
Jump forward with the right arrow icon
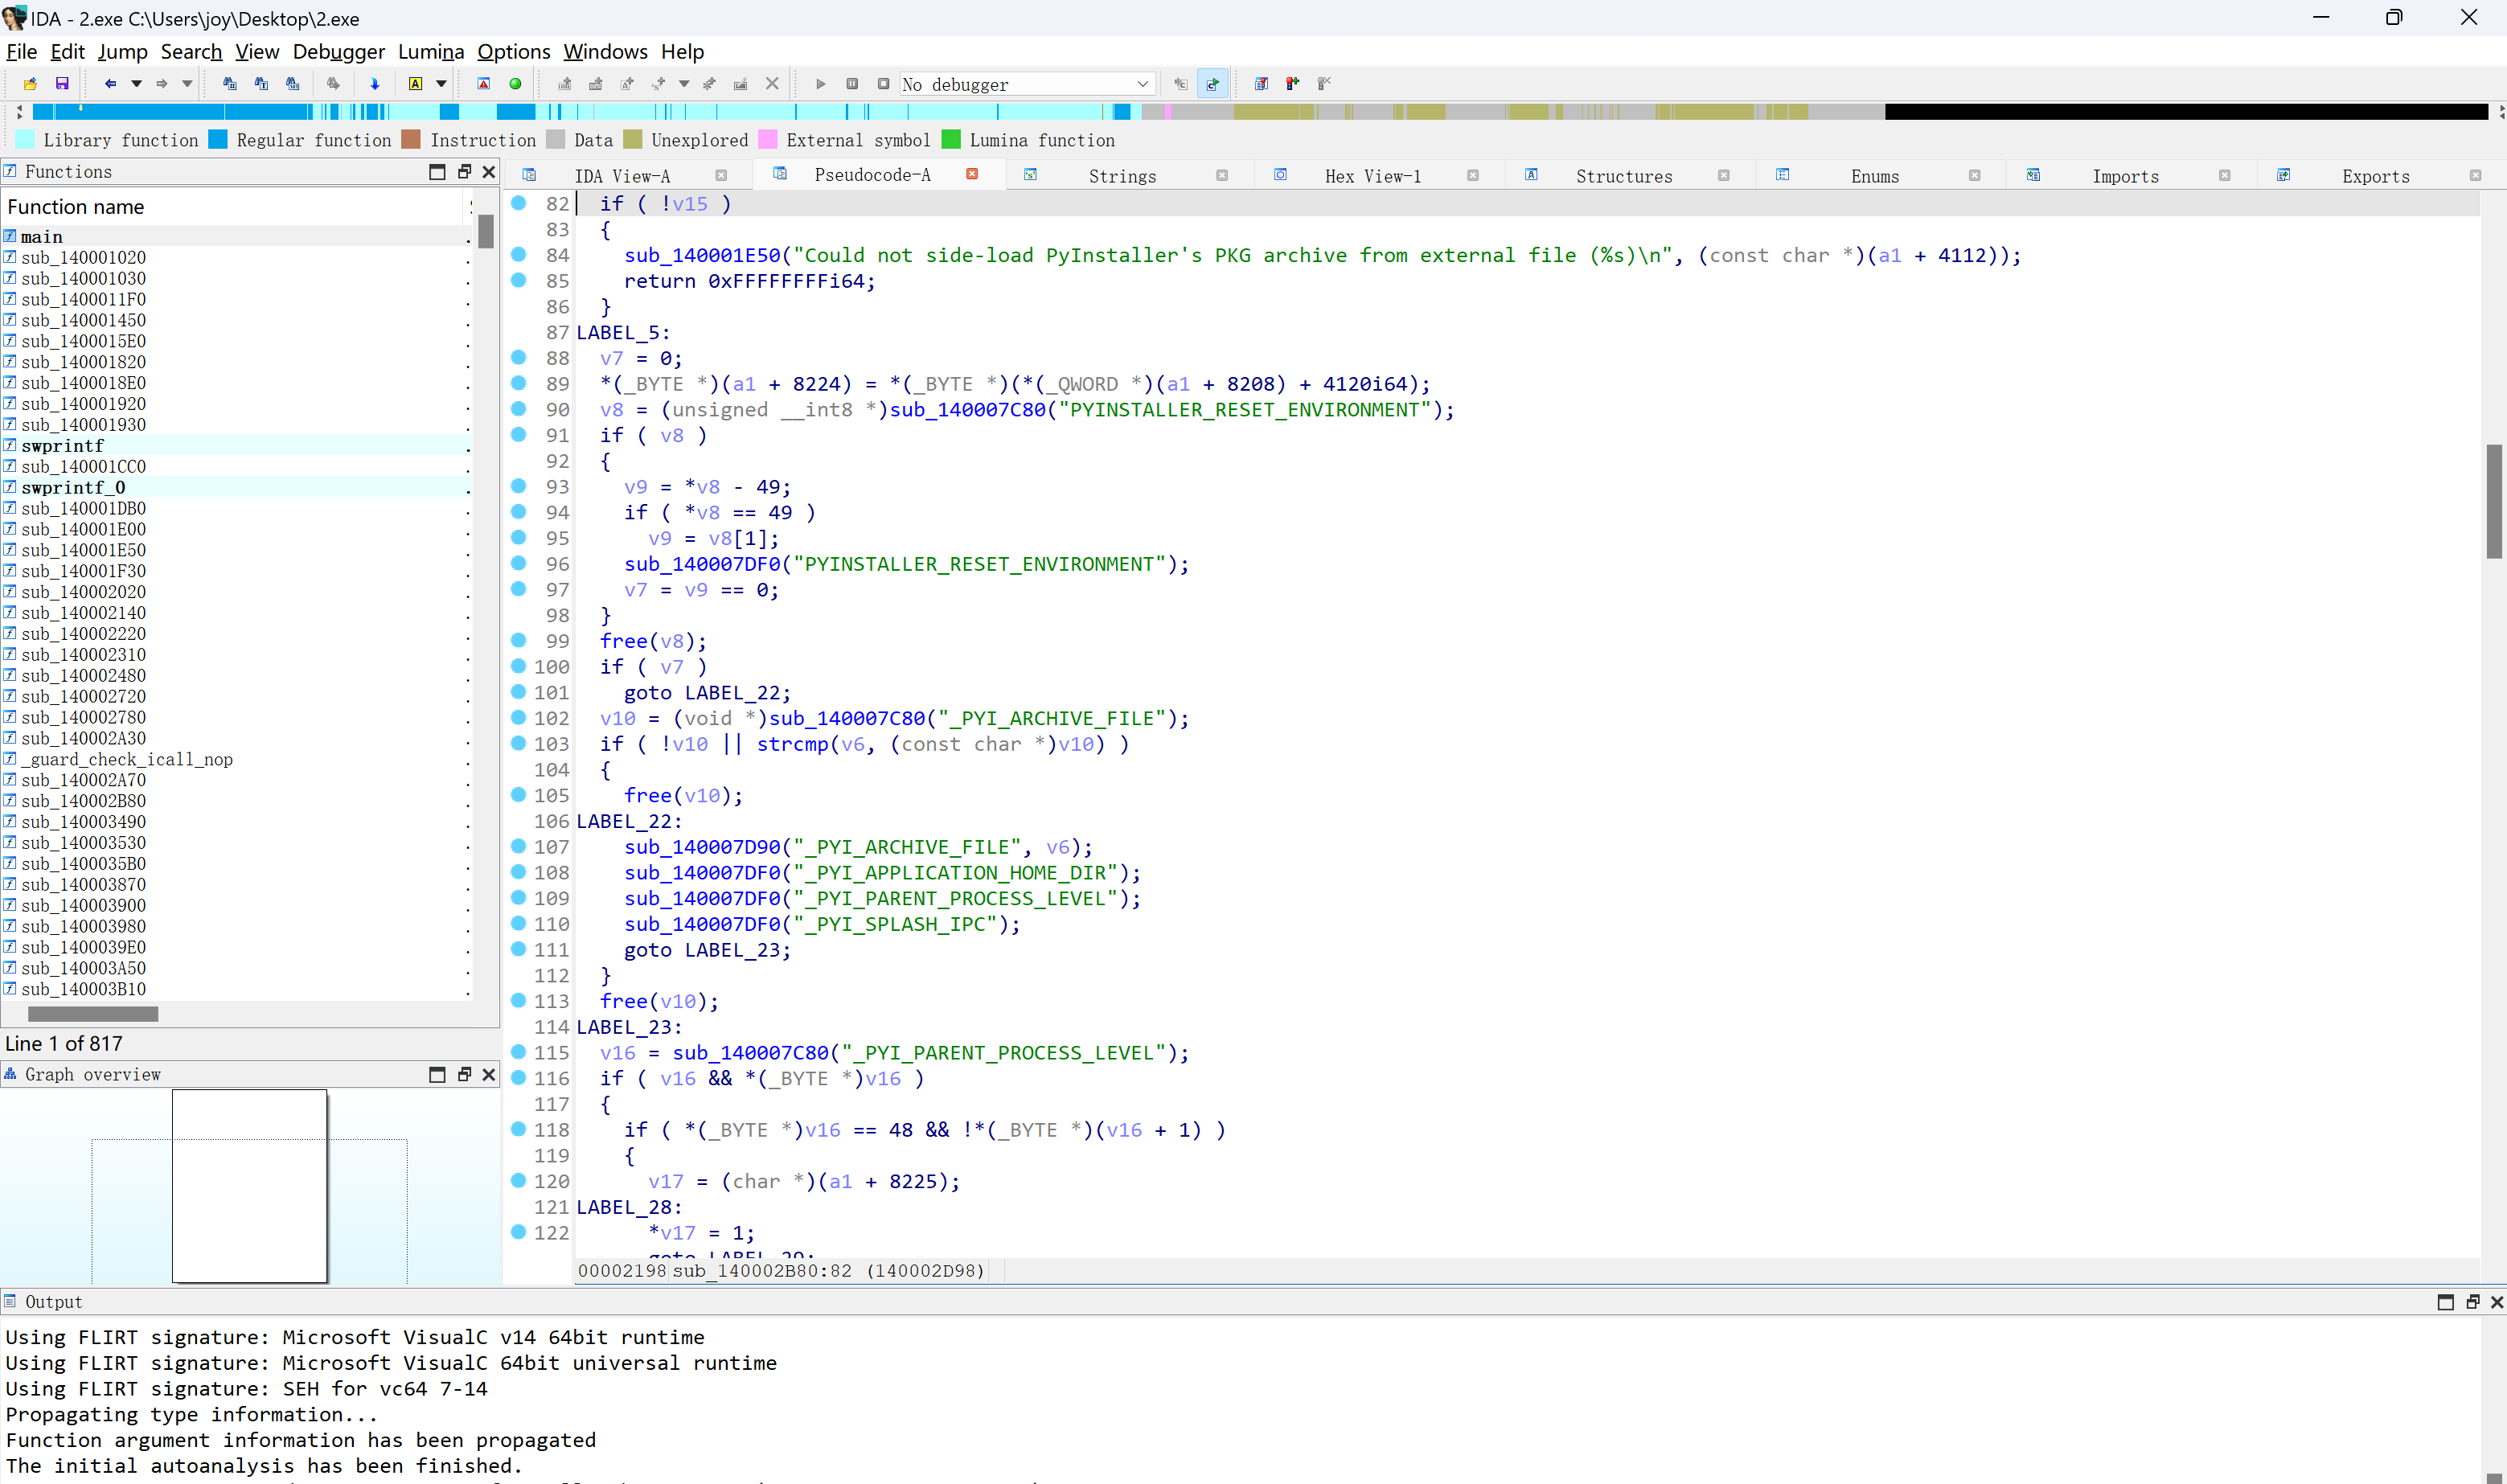(162, 84)
